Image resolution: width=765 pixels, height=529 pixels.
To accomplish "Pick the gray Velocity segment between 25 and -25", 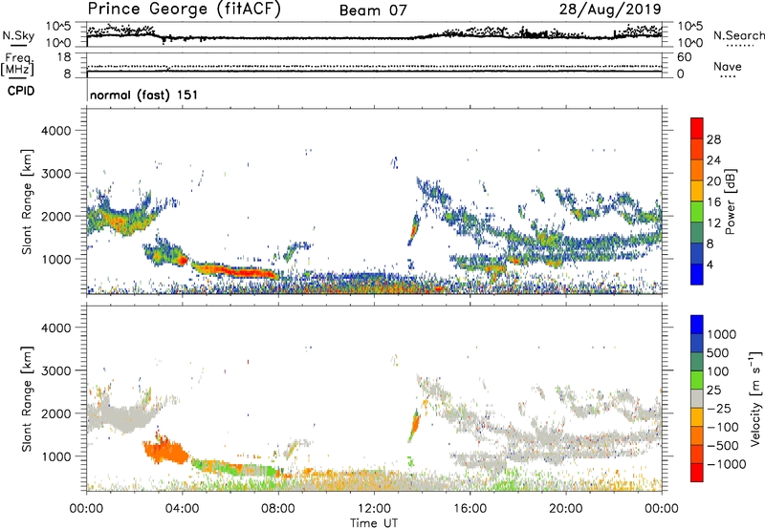I will pos(697,398).
